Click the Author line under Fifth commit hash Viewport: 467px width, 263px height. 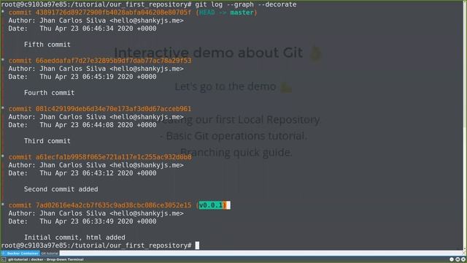(96, 20)
